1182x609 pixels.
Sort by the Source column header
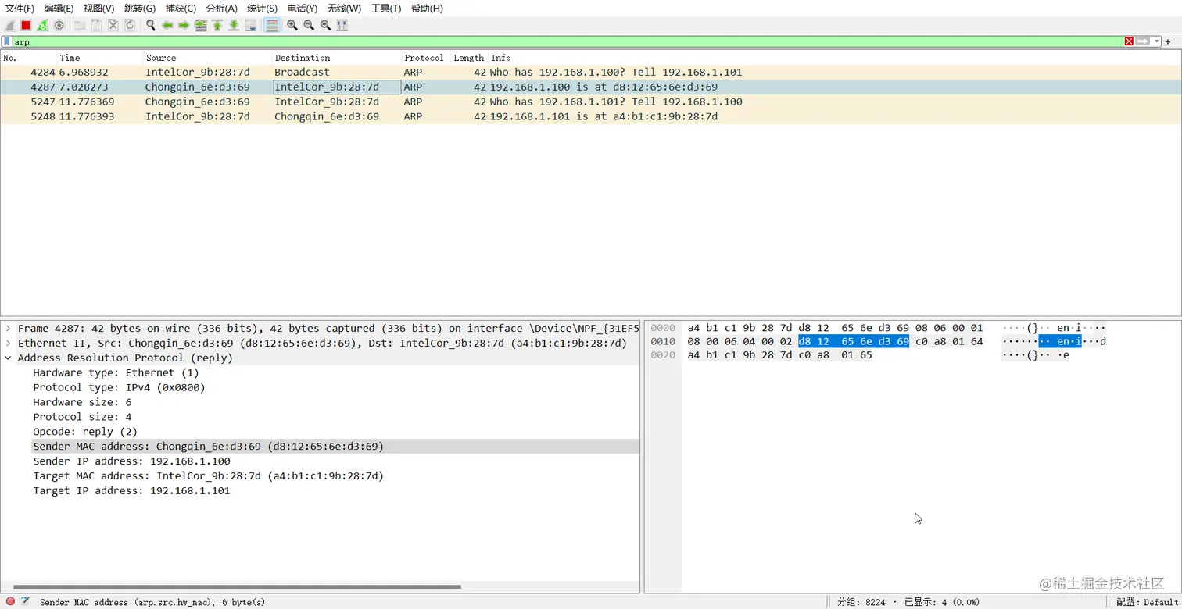coord(208,58)
